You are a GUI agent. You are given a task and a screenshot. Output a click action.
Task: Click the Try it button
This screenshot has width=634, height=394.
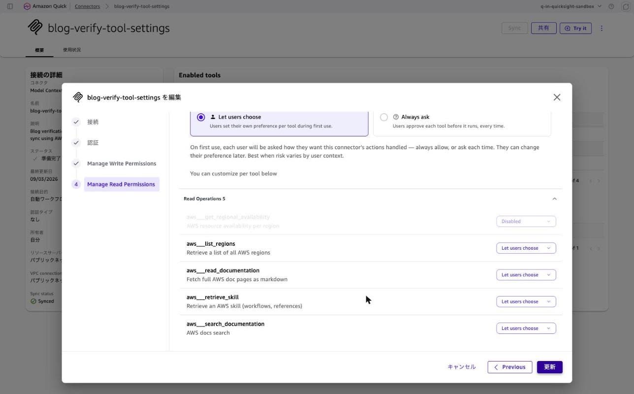575,28
